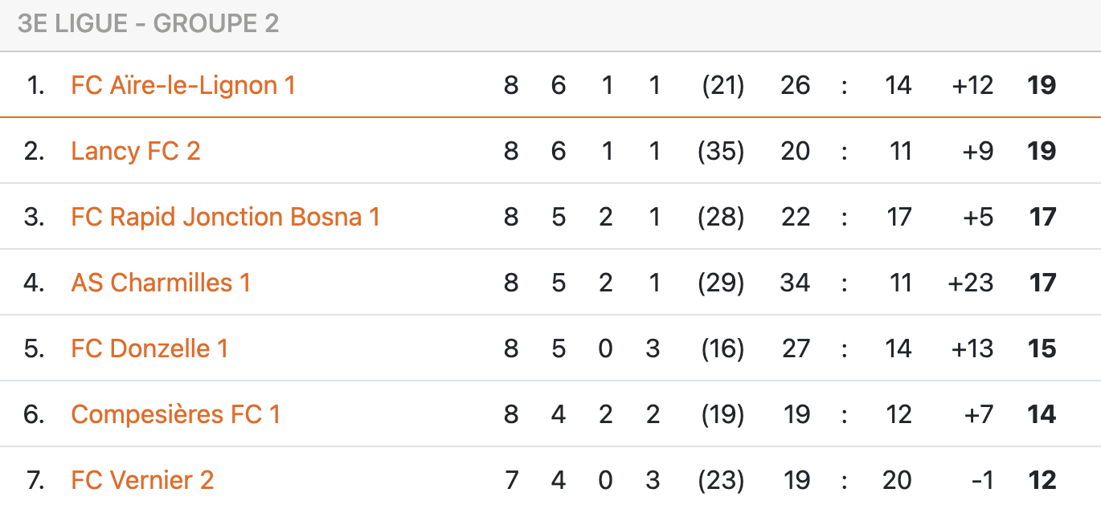Open the Lancy FC 2 team page
Screen dimensions: 1101x509
(x=135, y=151)
